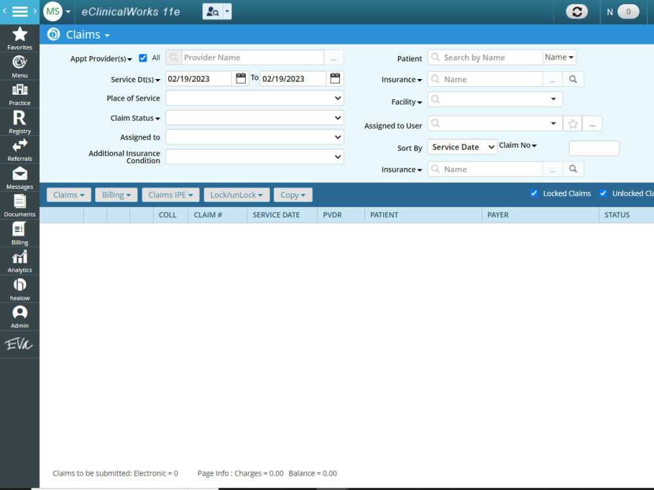Open the Facility dropdown arrow

coord(553,99)
